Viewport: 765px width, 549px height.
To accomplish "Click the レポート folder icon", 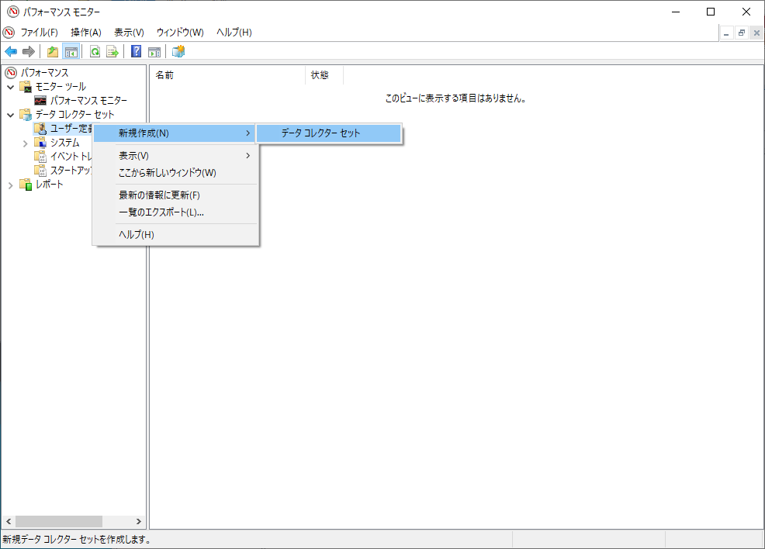I will click(x=26, y=185).
